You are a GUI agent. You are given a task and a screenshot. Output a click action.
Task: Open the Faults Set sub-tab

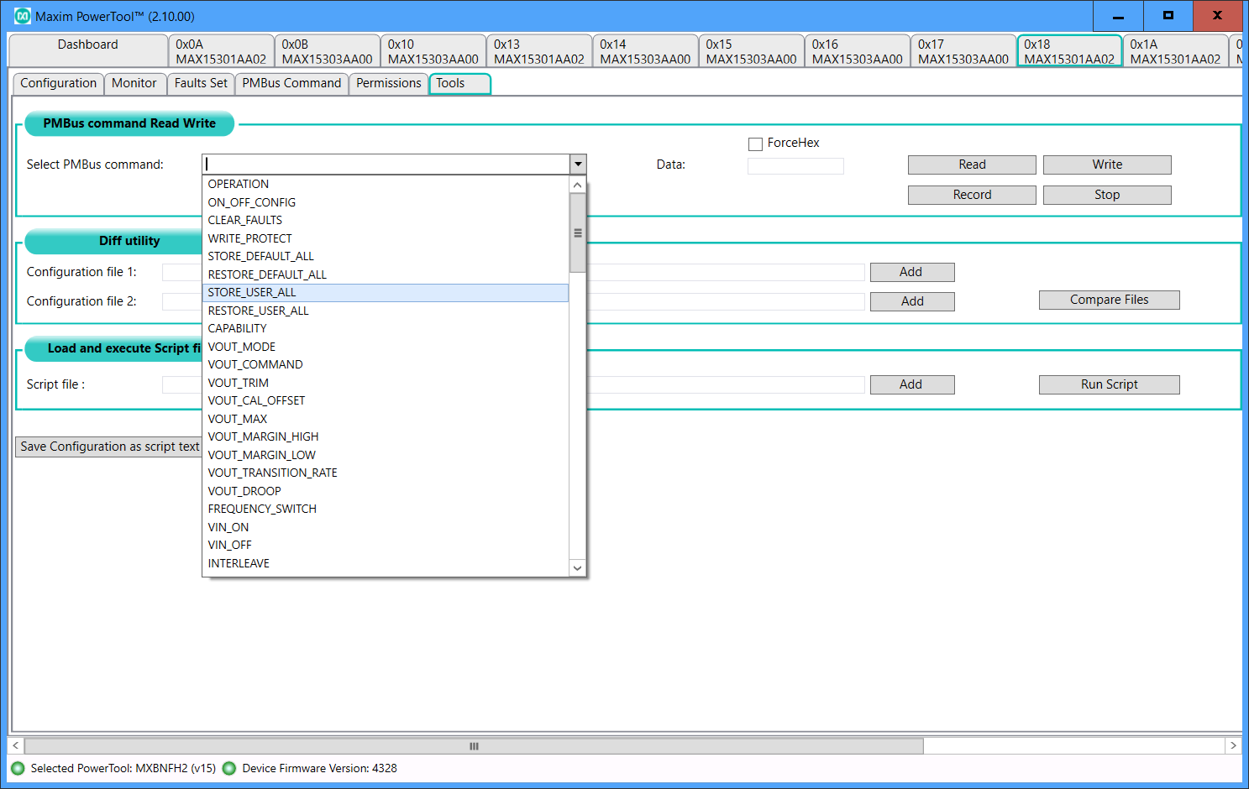(201, 83)
